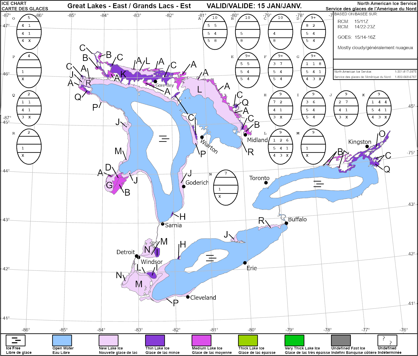This screenshot has width=418, height=356.
Task: Pick the Very Thick Lake Ice green swatch
Action: (x=294, y=340)
